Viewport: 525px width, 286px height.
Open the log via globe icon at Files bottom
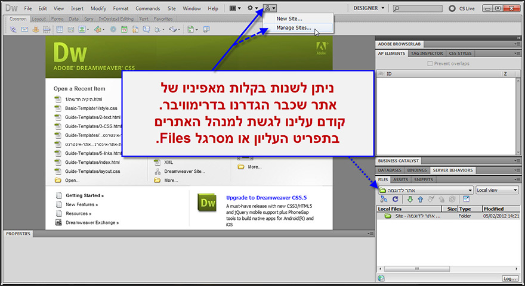(x=381, y=278)
